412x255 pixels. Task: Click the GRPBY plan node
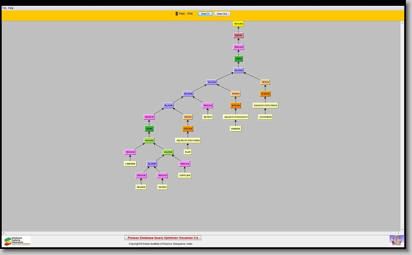click(238, 36)
